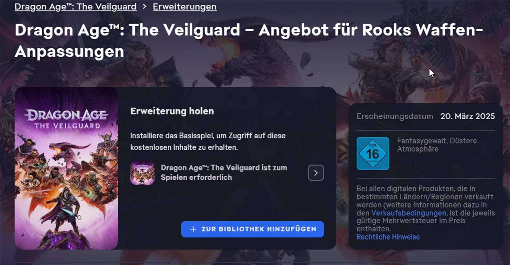Click the breadcrumb separator arrow

click(x=145, y=6)
